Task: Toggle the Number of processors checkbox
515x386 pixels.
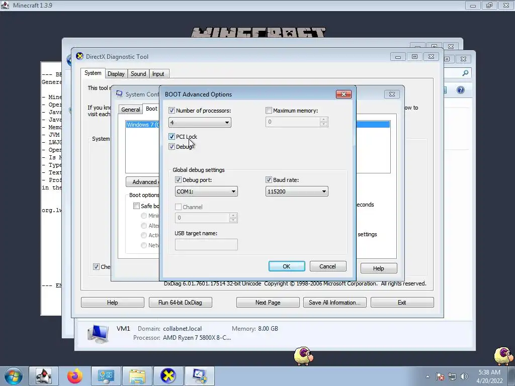Action: coord(171,111)
